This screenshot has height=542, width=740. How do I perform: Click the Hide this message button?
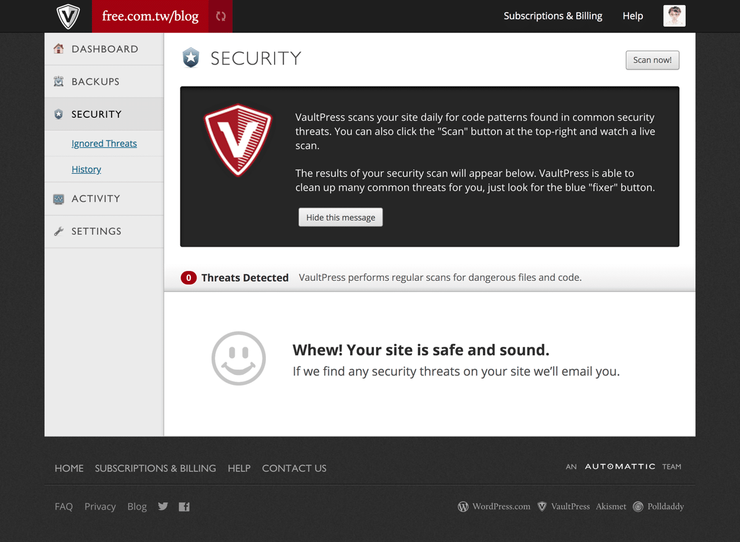pos(341,217)
